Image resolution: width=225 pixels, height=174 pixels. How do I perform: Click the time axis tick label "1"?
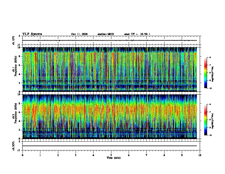click(x=40, y=155)
